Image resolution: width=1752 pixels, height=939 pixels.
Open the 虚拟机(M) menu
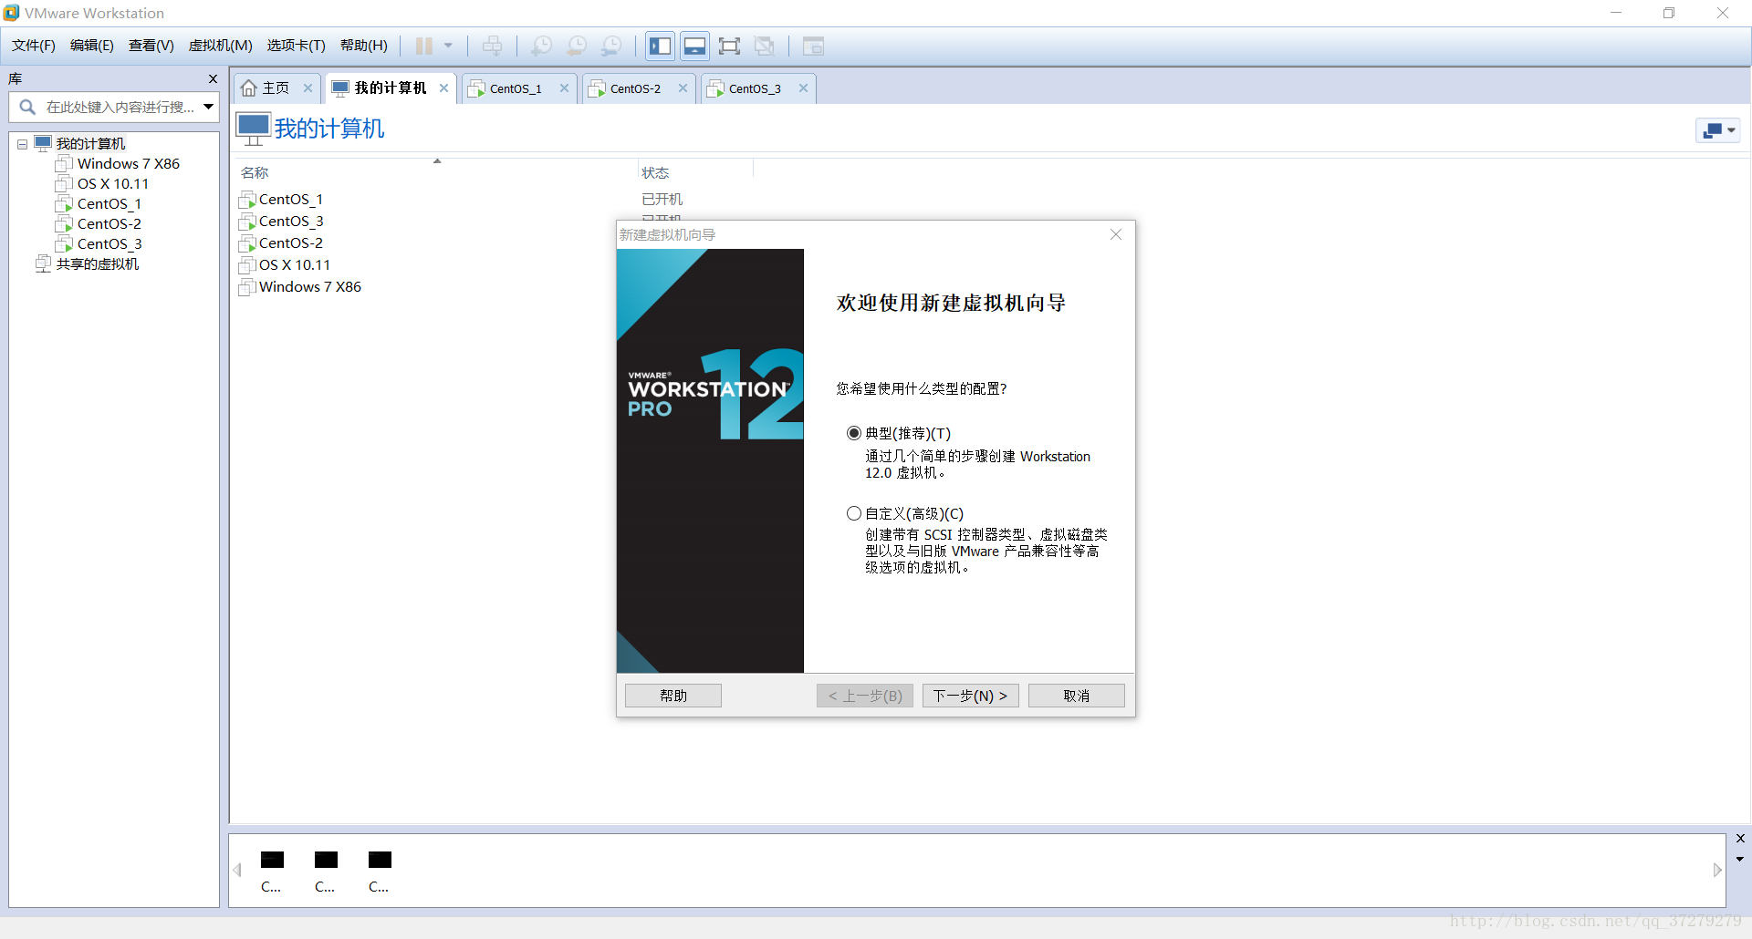221,46
